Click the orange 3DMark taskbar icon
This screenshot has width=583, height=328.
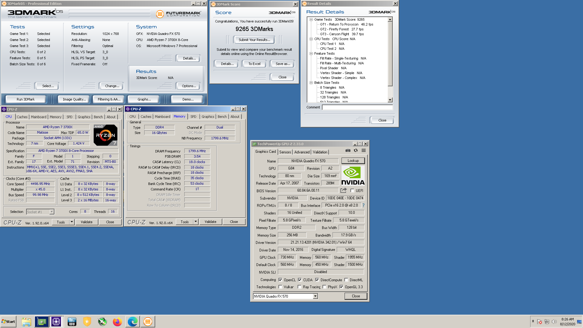pos(148,322)
